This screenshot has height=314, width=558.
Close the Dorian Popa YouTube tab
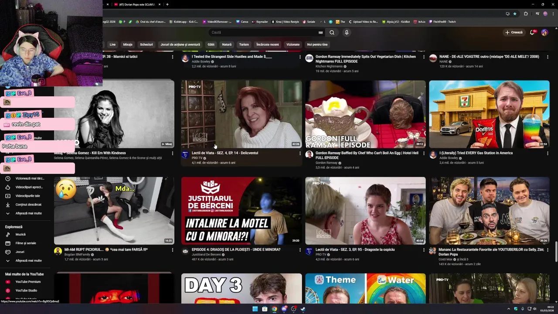point(160,4)
